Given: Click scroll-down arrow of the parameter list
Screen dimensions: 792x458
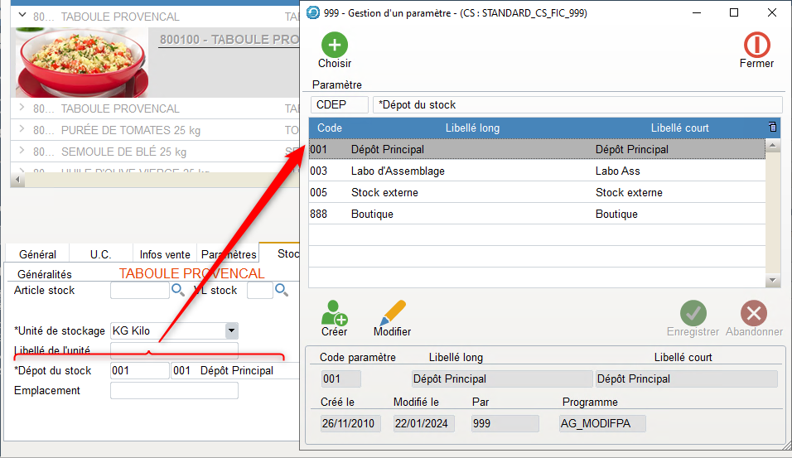Looking at the screenshot, I should pyautogui.click(x=772, y=281).
